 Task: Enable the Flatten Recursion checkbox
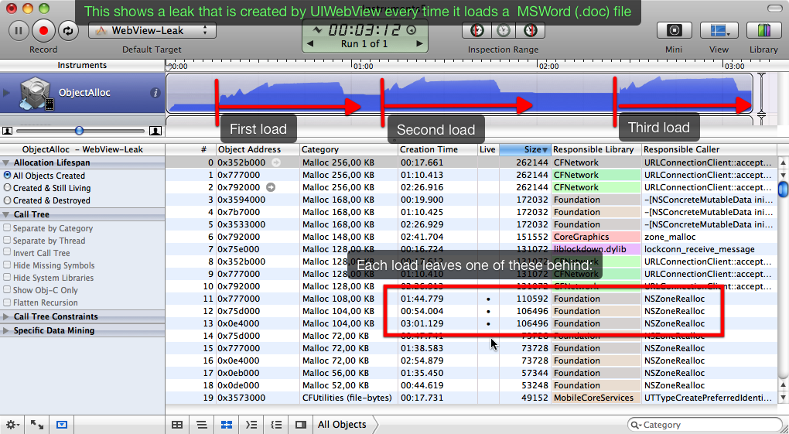click(7, 302)
